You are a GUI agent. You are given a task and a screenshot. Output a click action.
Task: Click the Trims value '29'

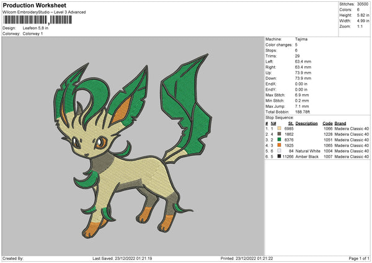tap(297, 56)
